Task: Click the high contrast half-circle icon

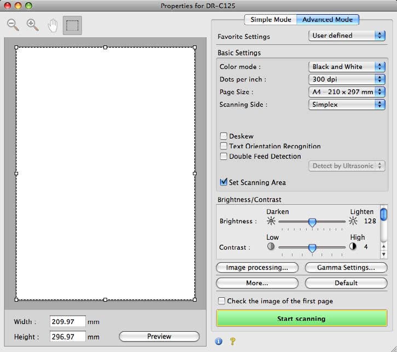Action: pyautogui.click(x=353, y=246)
